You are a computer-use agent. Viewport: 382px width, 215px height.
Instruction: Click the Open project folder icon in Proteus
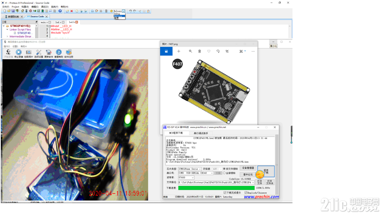pyautogui.click(x=9, y=11)
